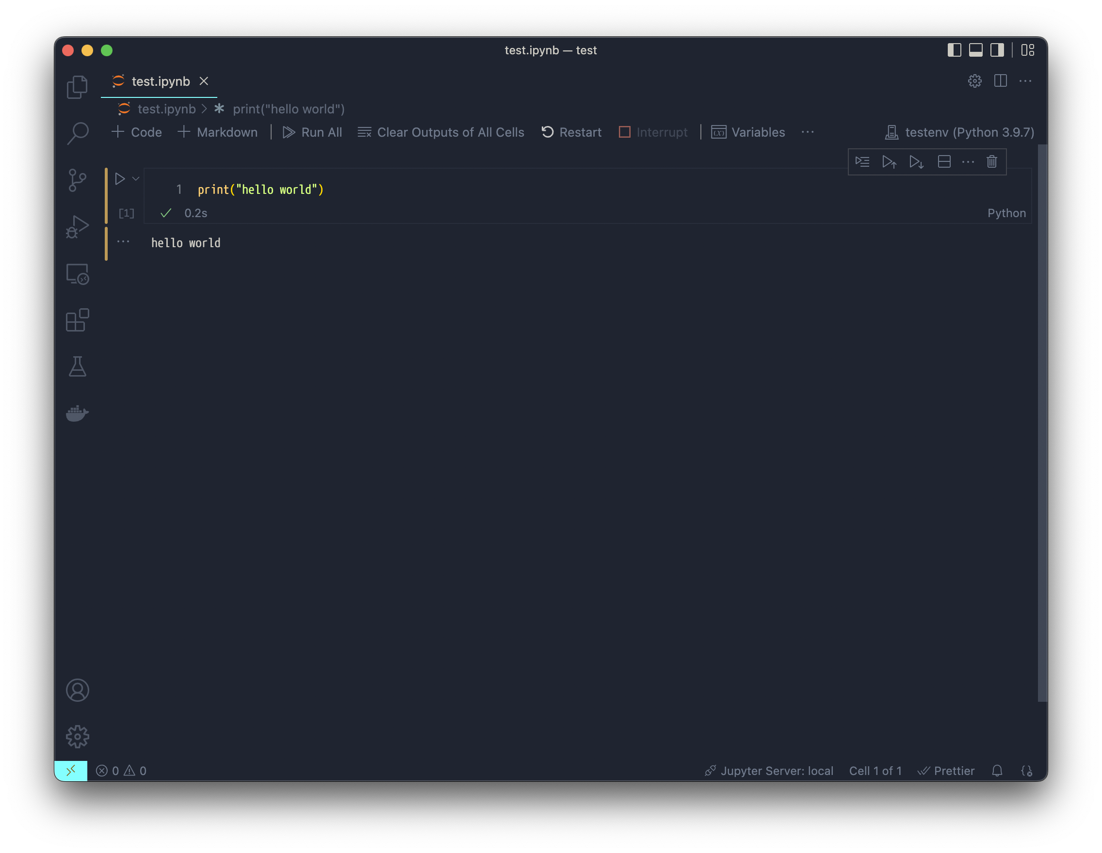Click the split cell icon

943,162
